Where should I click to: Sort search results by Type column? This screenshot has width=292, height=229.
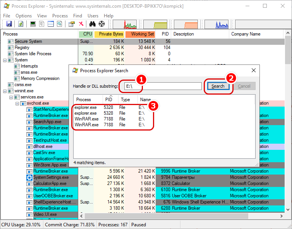[x=128, y=100]
